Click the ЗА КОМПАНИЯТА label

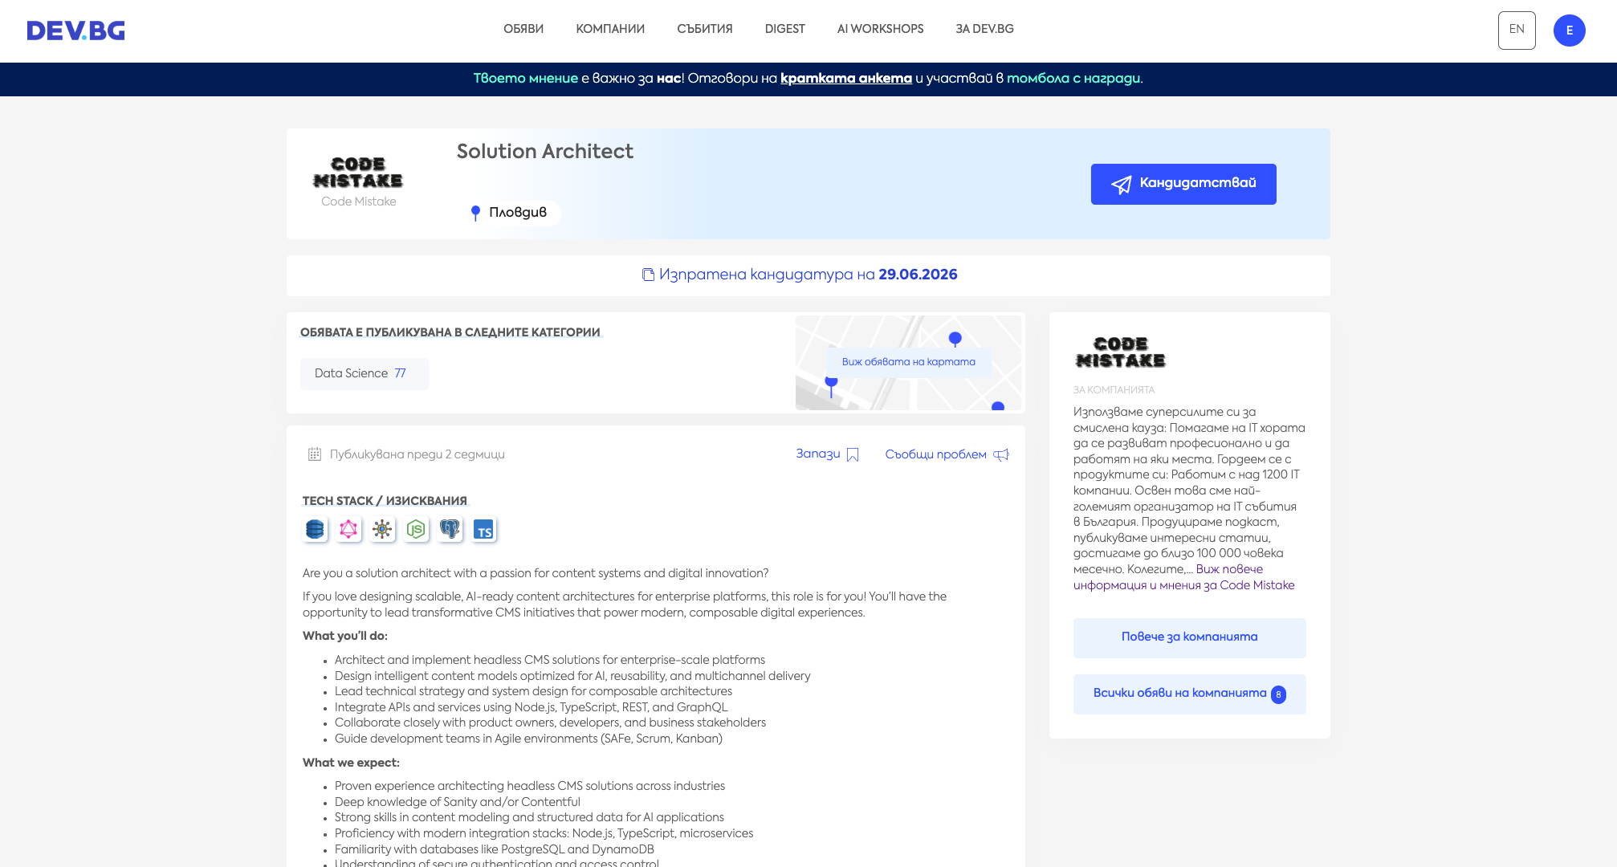1114,390
